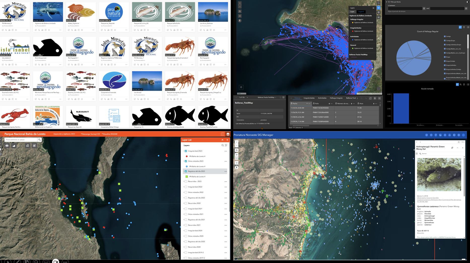The height and width of the screenshot is (263, 470).
Task: Click the search icon on the whale map
Action: [x=379, y=3]
